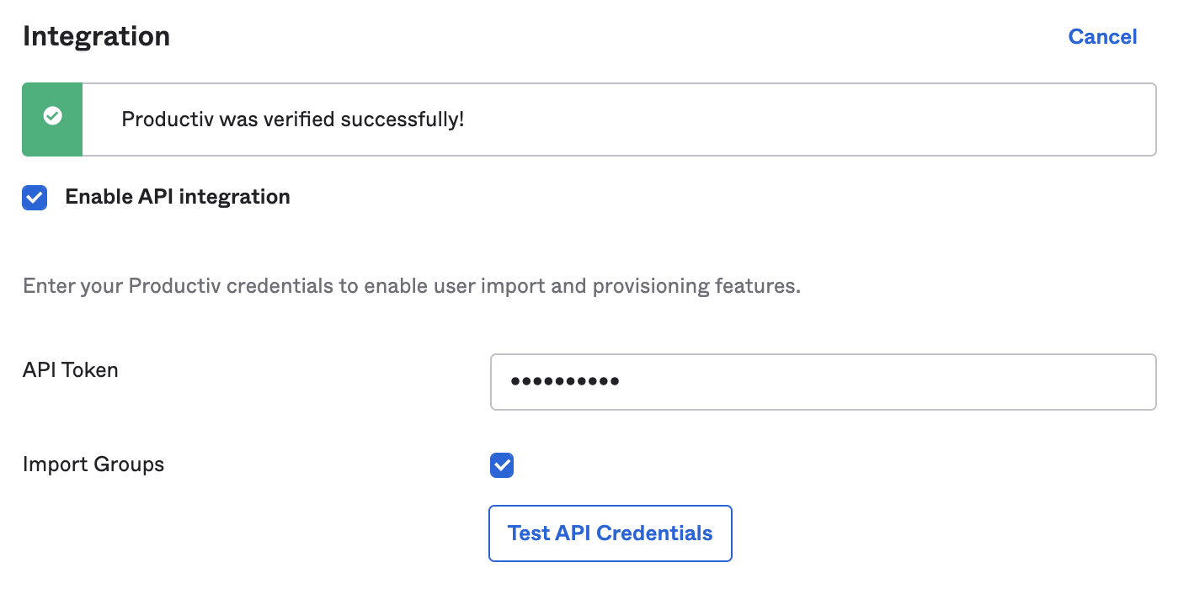Click the masked dots in API Token
The image size is (1189, 589).
[565, 382]
